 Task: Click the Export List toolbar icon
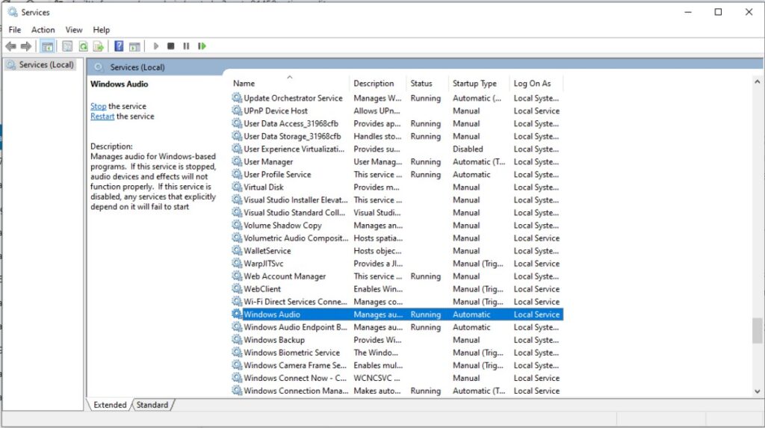[99, 46]
